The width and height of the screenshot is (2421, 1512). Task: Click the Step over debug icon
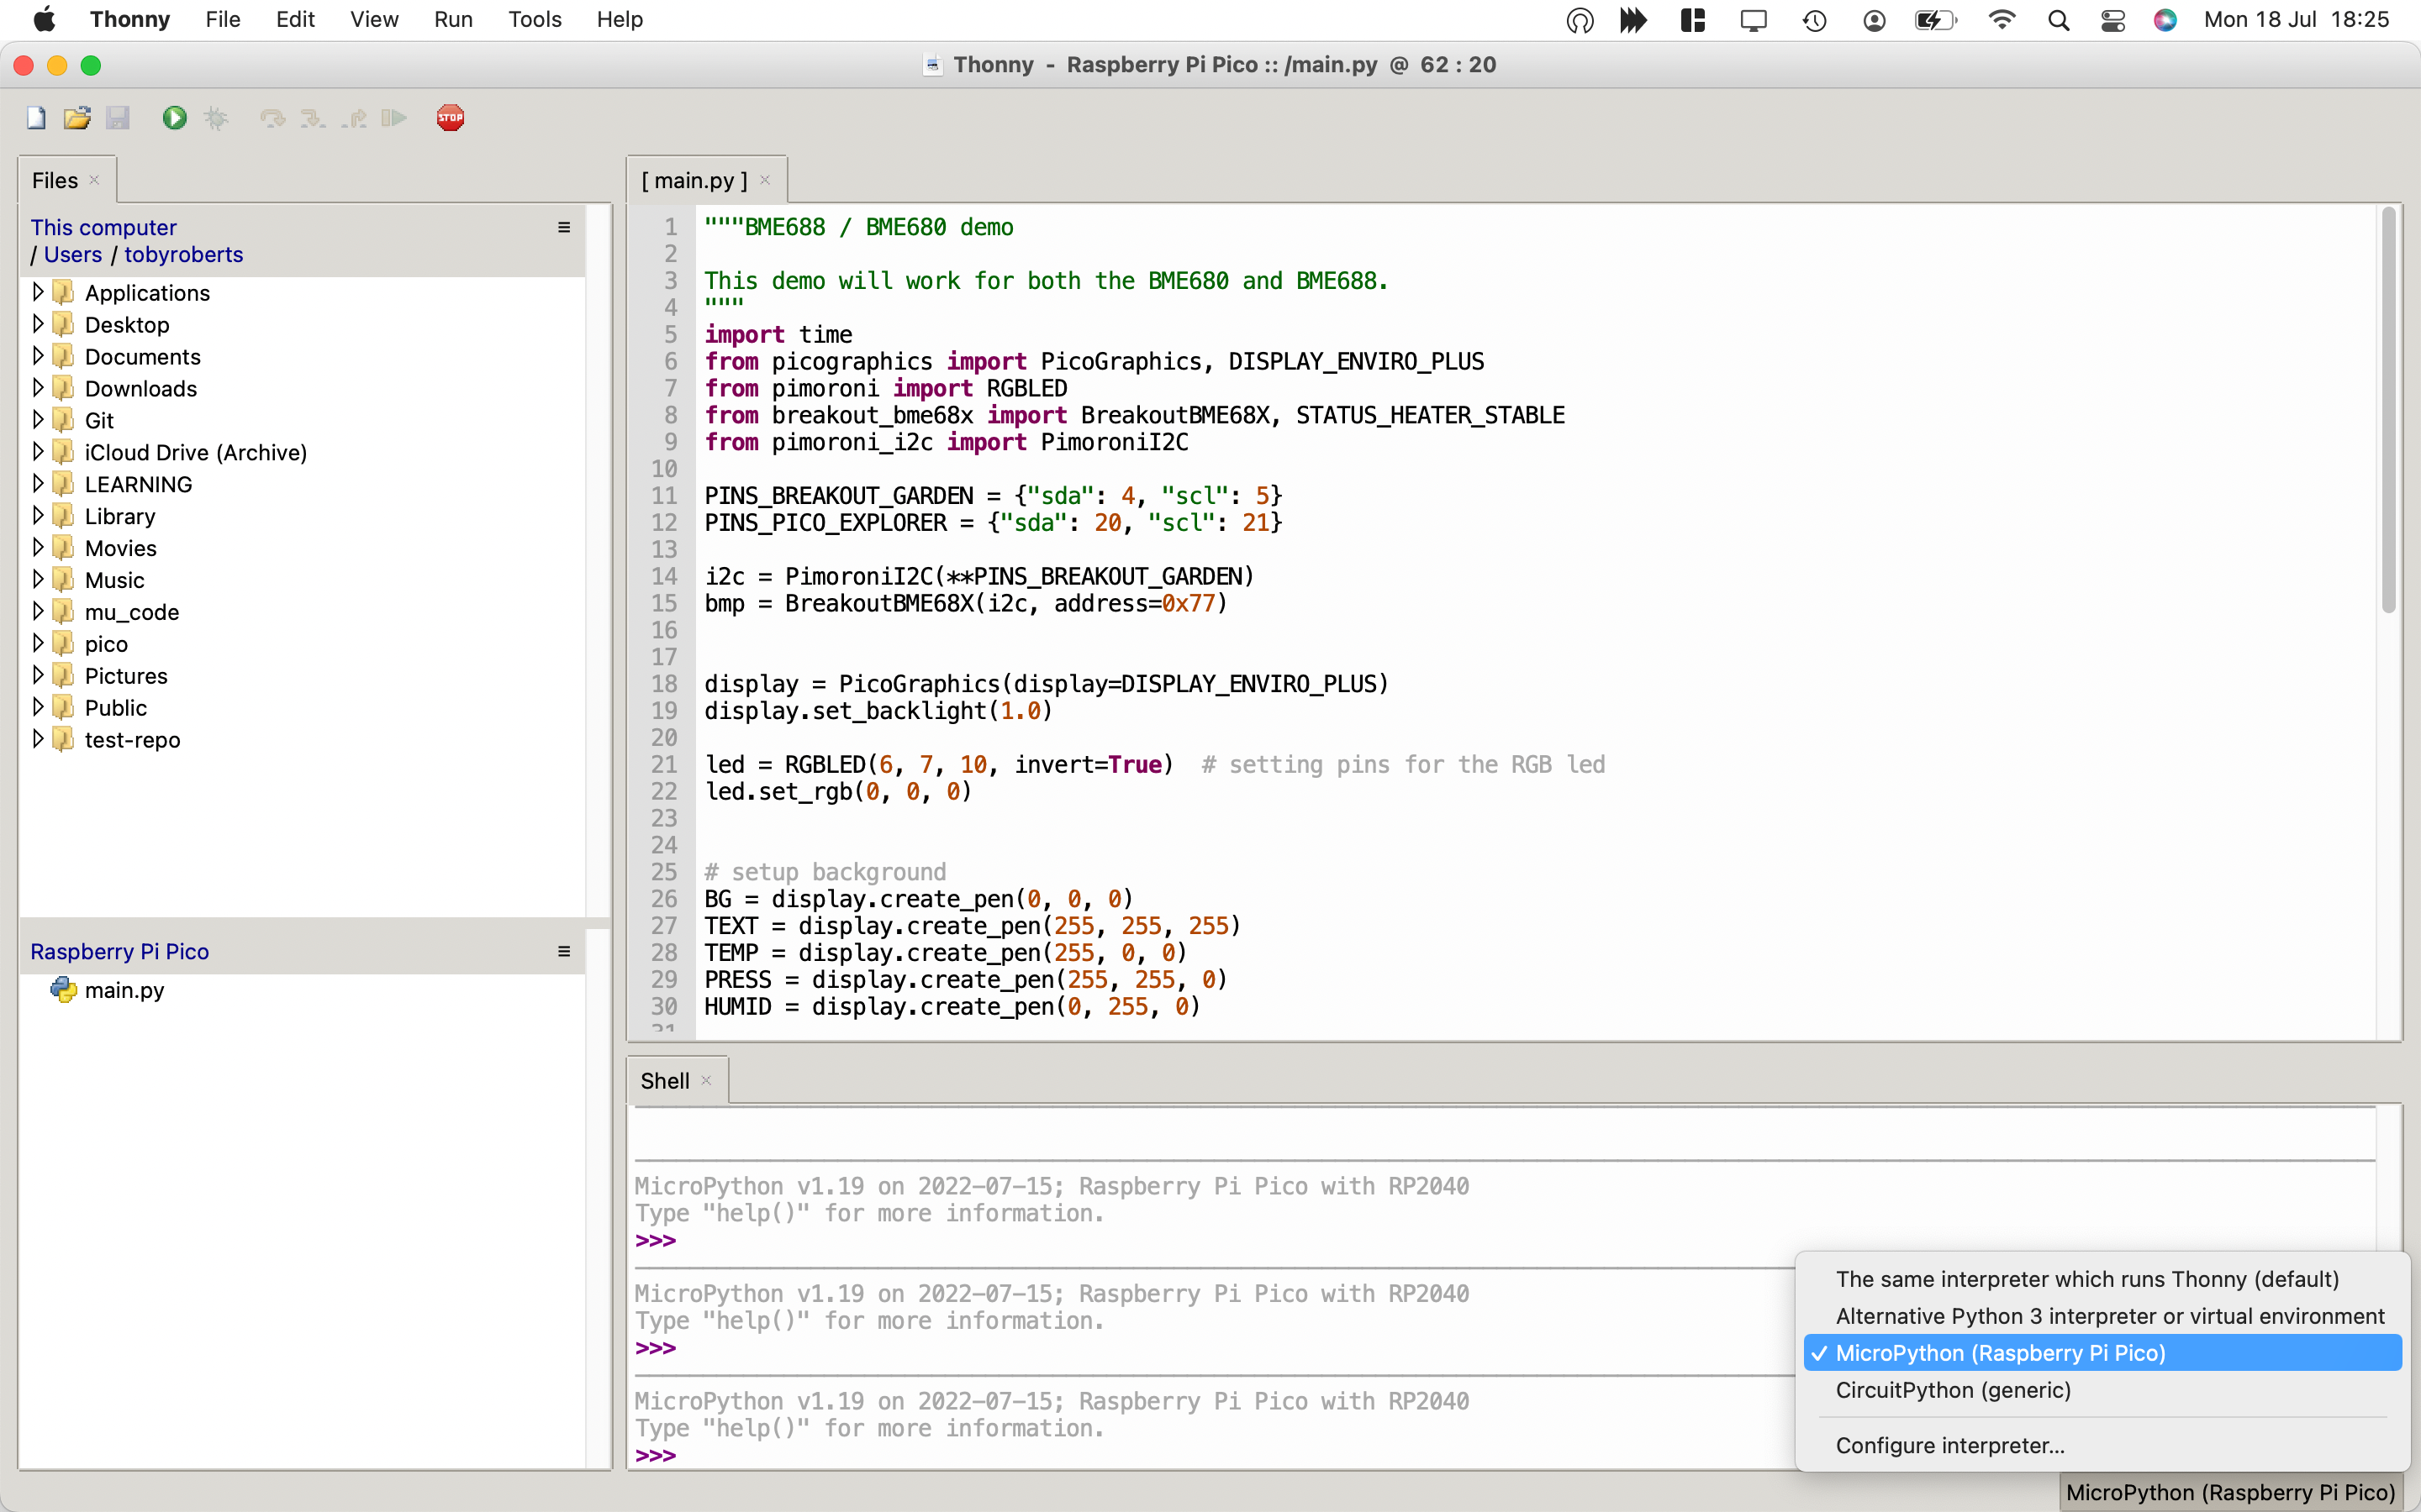coord(272,118)
